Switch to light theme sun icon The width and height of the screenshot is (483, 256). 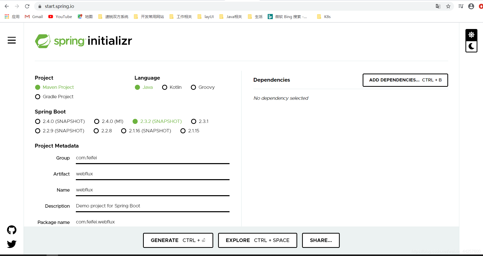click(471, 35)
